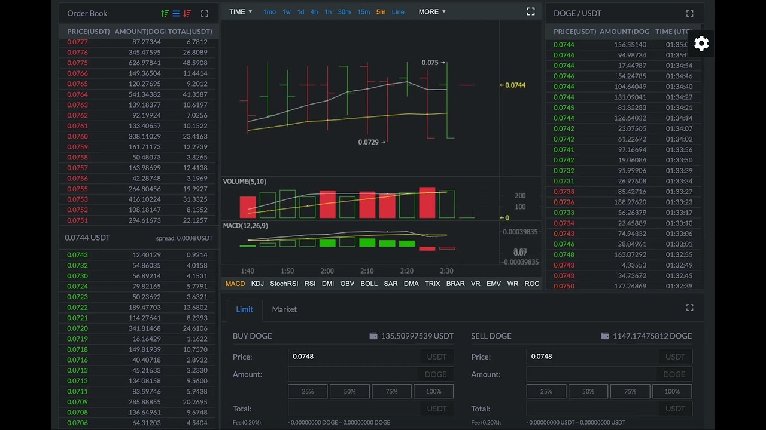Click the wallet icon beside USDT balance
The image size is (766, 430).
374,336
